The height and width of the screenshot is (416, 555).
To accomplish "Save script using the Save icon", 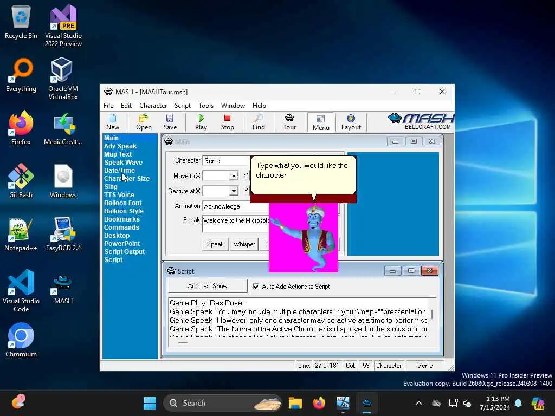I will [x=170, y=122].
